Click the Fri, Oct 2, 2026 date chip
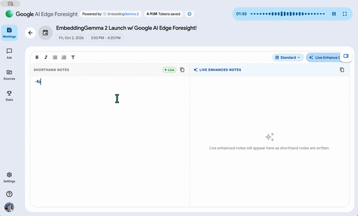This screenshot has height=216, width=358. coord(71,38)
